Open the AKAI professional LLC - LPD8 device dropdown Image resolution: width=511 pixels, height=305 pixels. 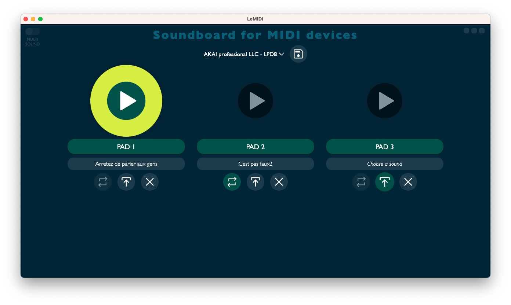pyautogui.click(x=244, y=54)
